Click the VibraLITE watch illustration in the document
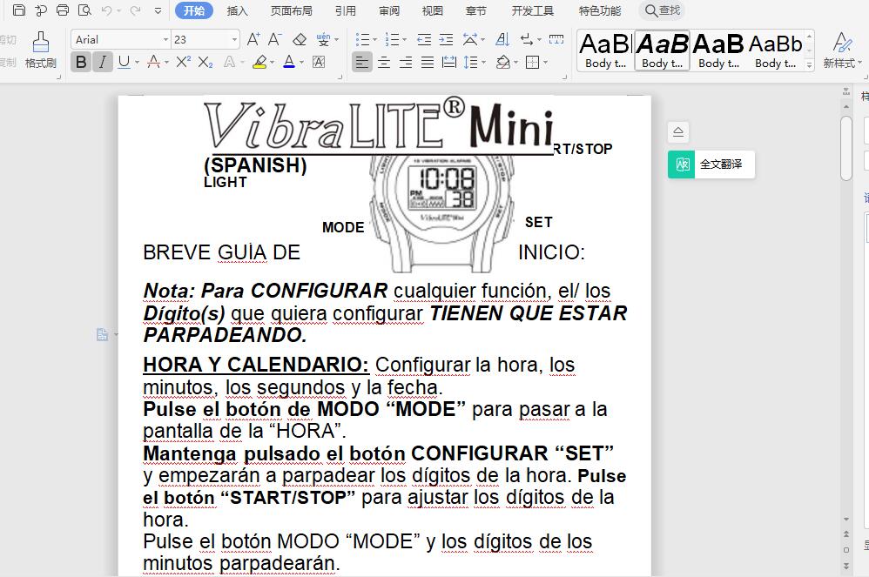 pos(441,213)
